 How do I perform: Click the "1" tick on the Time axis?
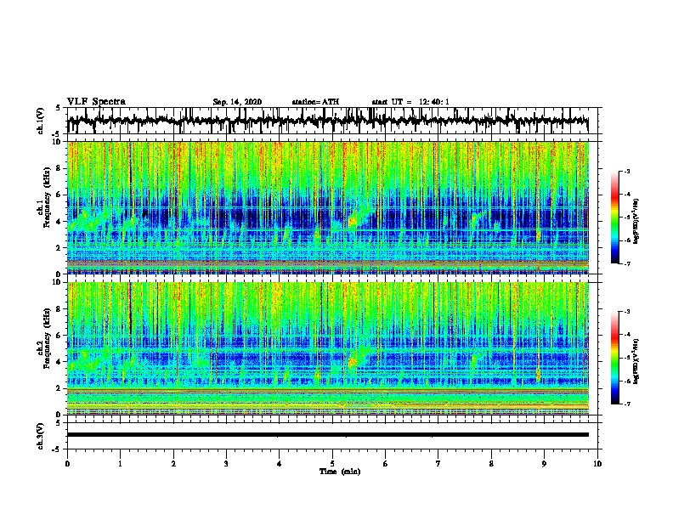coord(120,464)
